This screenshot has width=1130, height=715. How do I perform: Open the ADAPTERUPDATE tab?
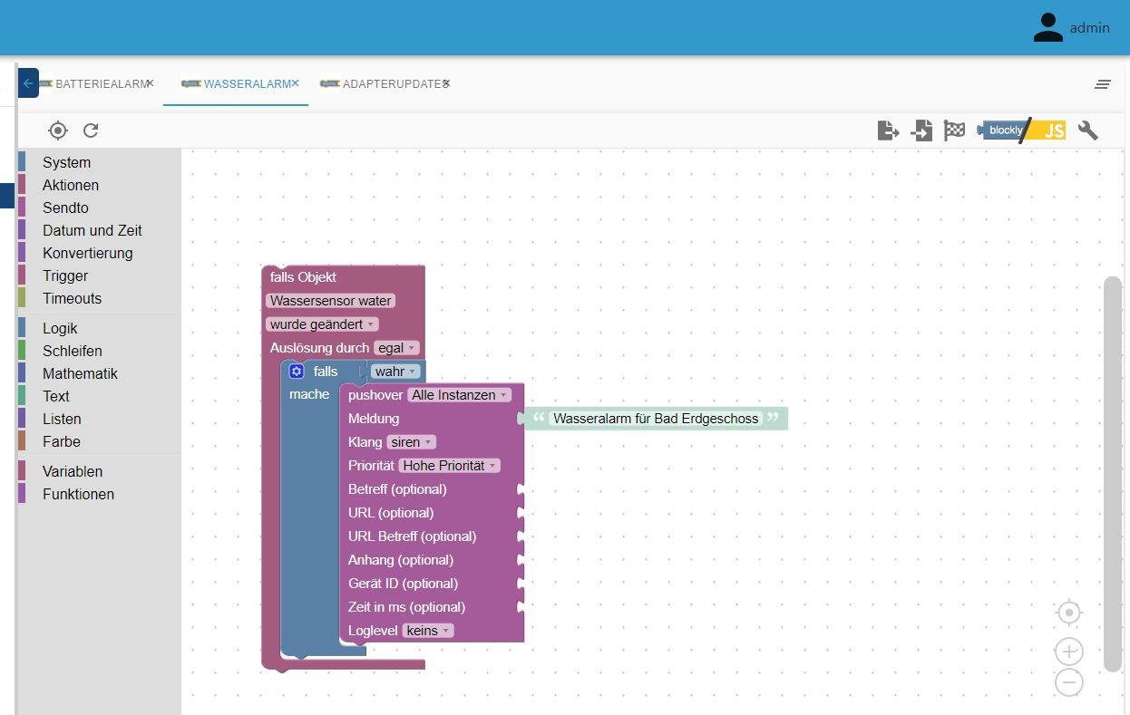pos(392,83)
